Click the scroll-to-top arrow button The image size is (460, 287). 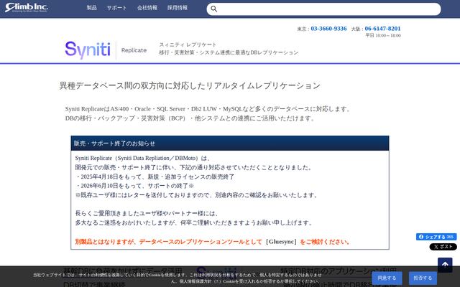[445, 265]
